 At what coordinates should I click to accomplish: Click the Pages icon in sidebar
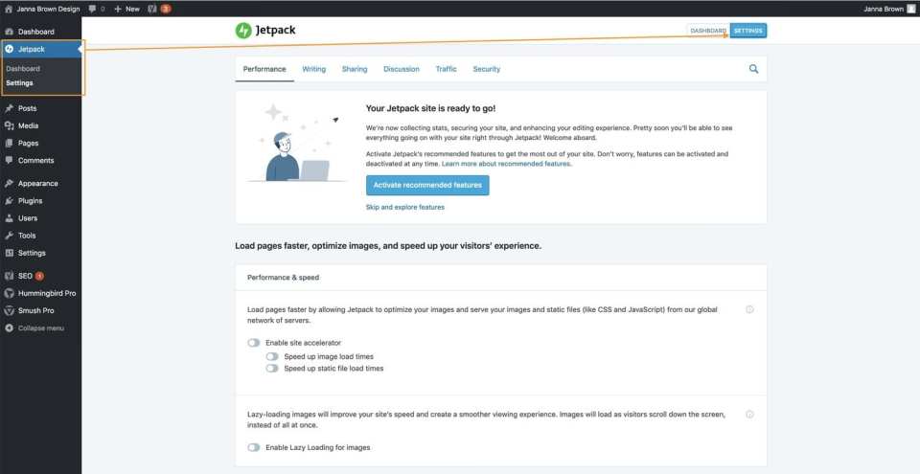point(9,143)
